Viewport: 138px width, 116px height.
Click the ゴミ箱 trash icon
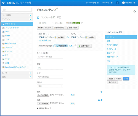click(x=3, y=63)
